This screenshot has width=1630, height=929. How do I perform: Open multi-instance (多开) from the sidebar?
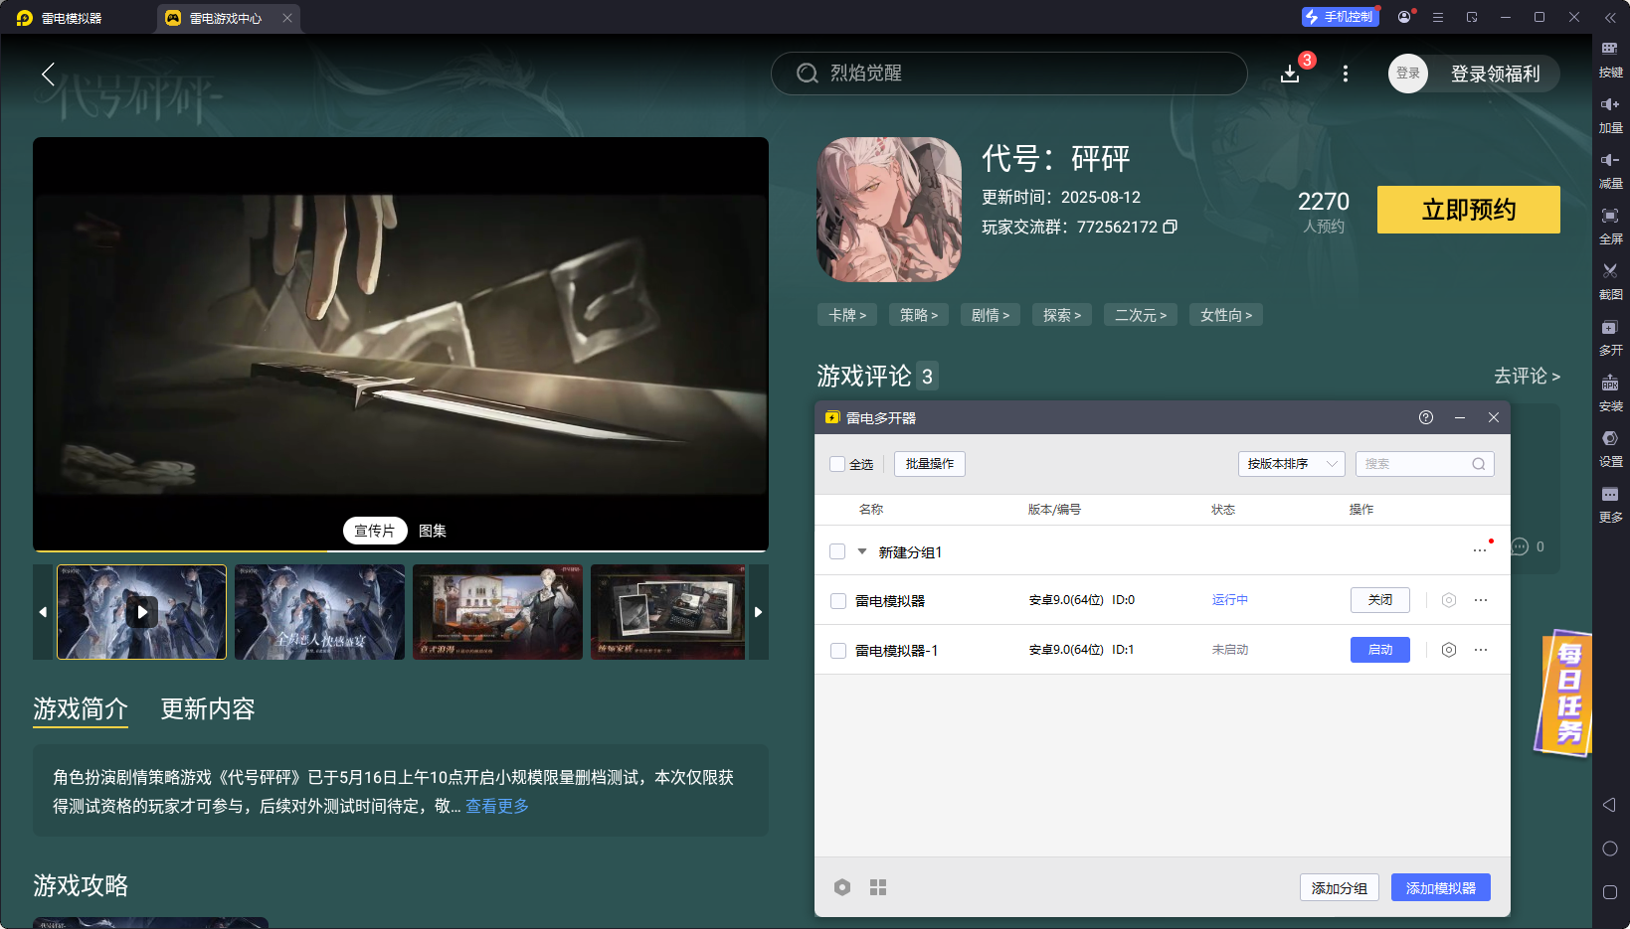(x=1611, y=335)
